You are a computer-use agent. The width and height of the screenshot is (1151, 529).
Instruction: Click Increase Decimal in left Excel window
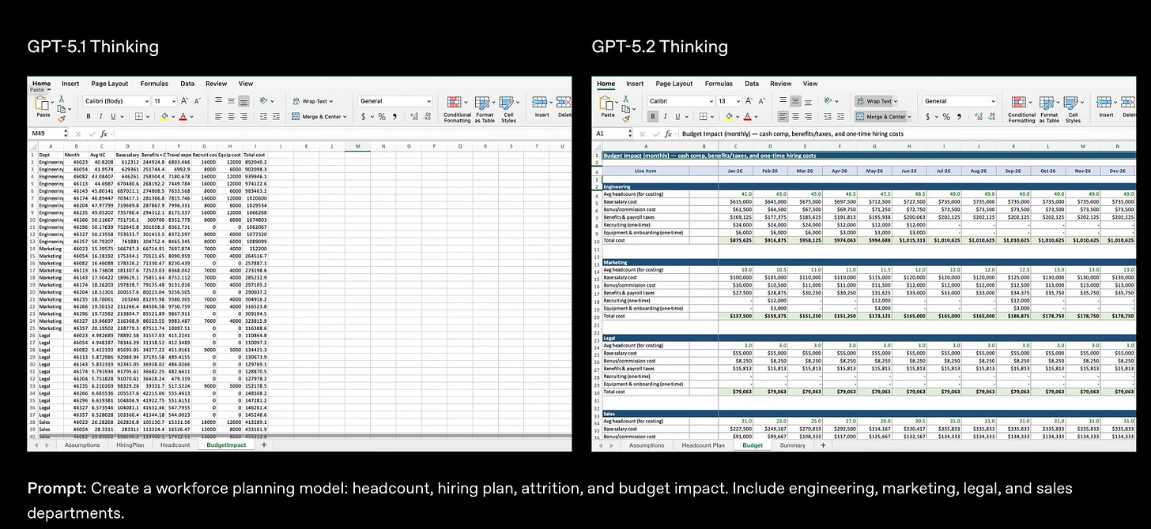tap(414, 117)
